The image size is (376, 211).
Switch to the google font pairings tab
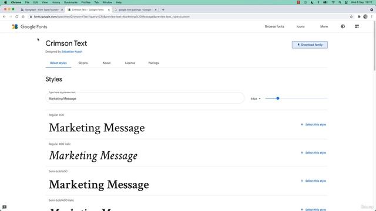(x=135, y=10)
